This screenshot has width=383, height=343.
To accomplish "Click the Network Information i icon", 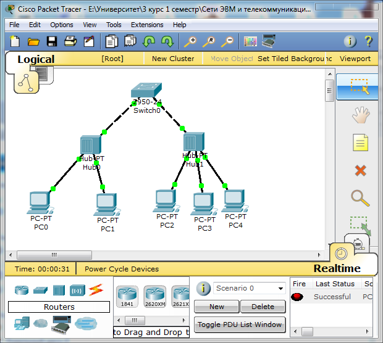I will 350,41.
